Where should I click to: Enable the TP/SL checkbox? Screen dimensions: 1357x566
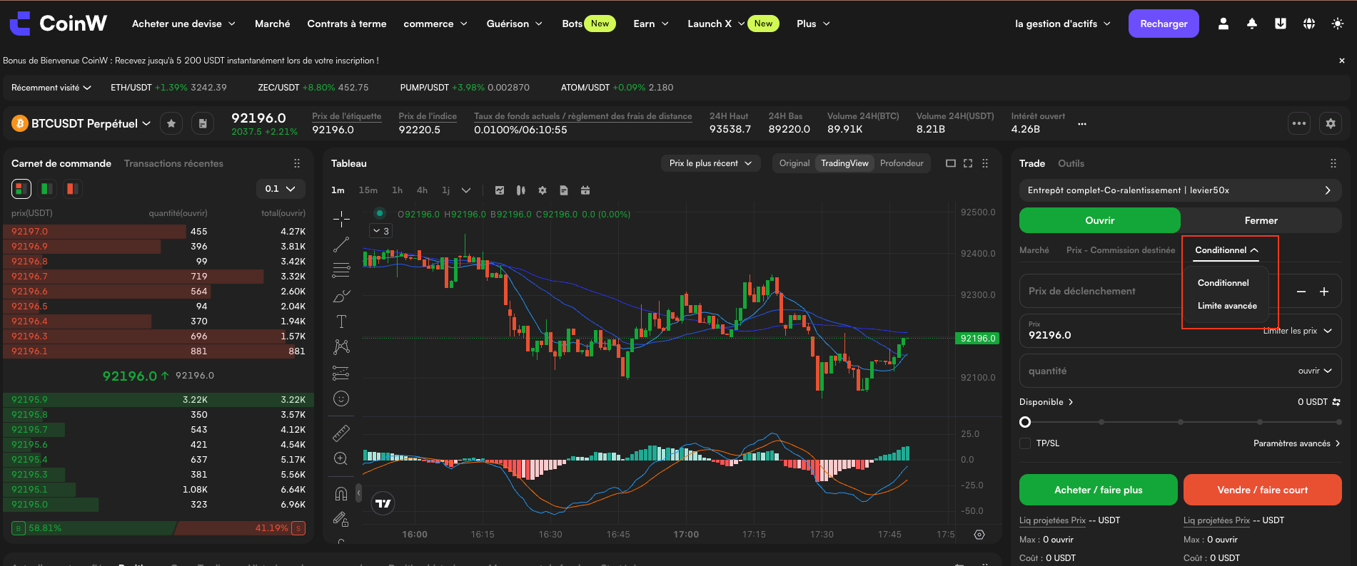(x=1025, y=443)
